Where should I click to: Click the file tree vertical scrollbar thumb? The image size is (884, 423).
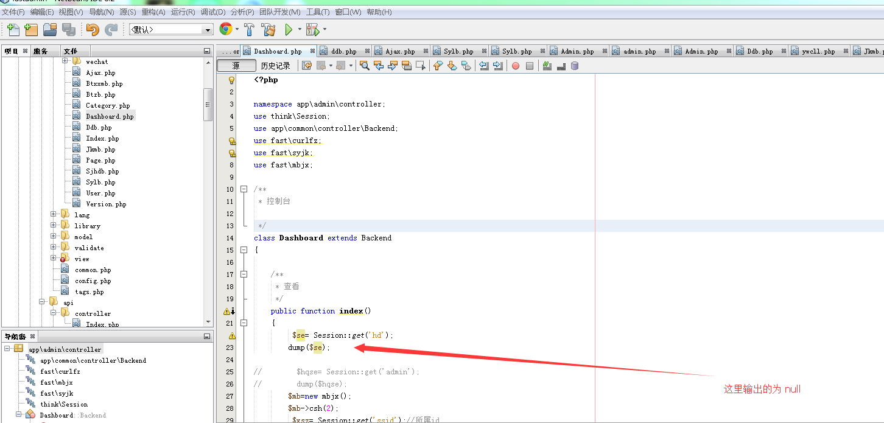208,105
